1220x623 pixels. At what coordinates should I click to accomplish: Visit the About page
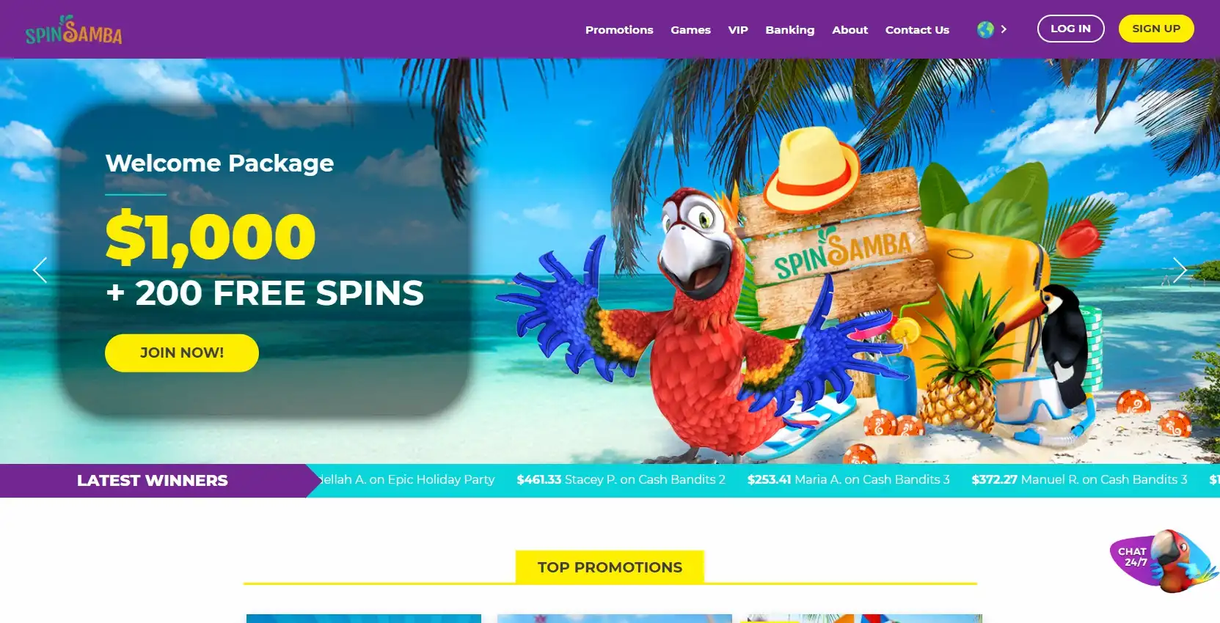pyautogui.click(x=850, y=30)
